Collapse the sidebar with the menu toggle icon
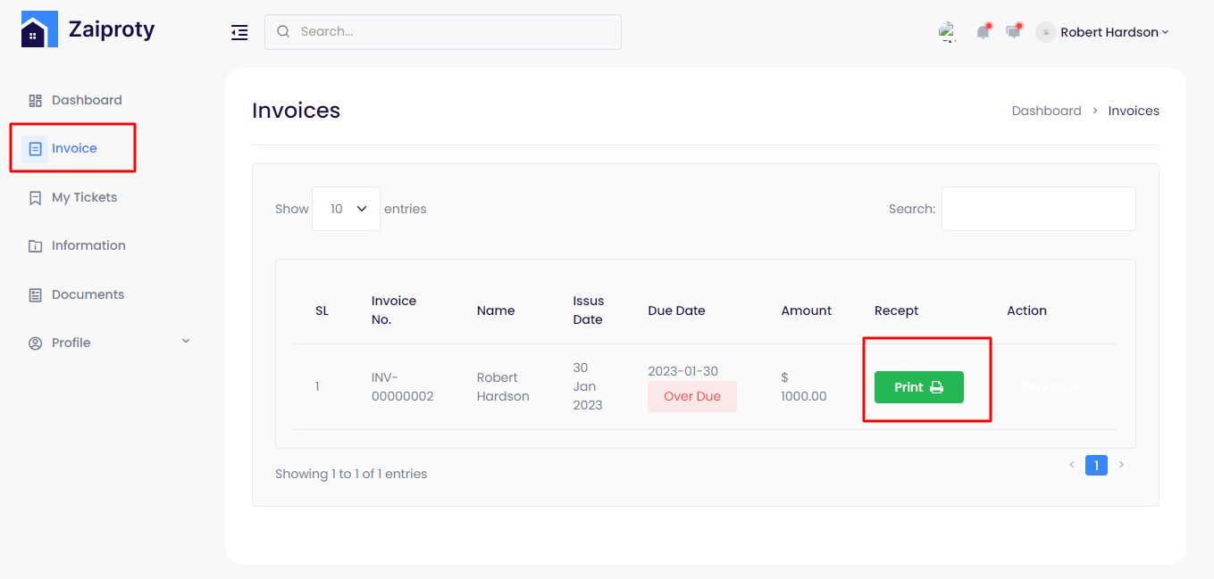The image size is (1214, 579). pos(239,32)
